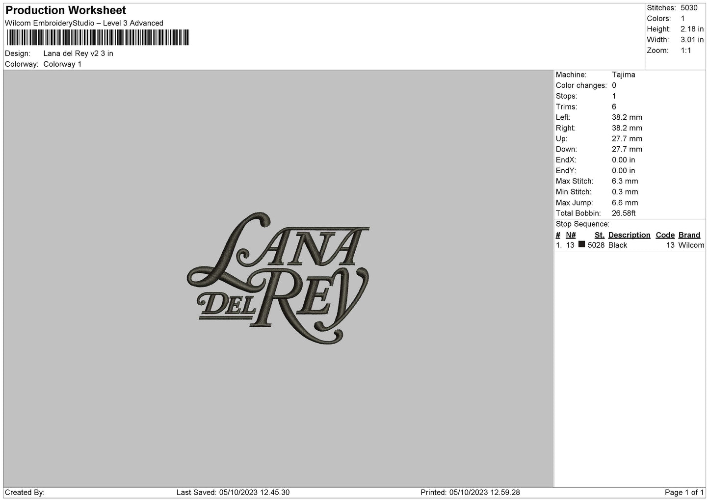Select the Height value 2.18 in
Viewport: 709px width, 501px height.
[x=692, y=29]
